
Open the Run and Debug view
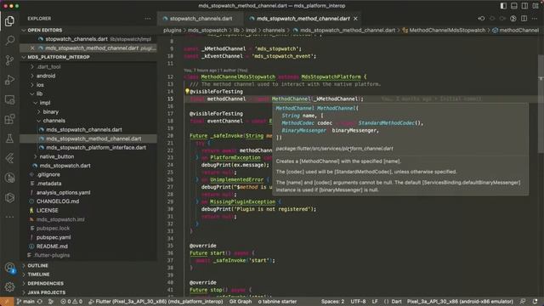click(x=9, y=80)
